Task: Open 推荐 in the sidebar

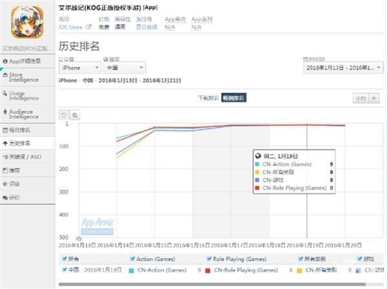Action: [x=27, y=170]
